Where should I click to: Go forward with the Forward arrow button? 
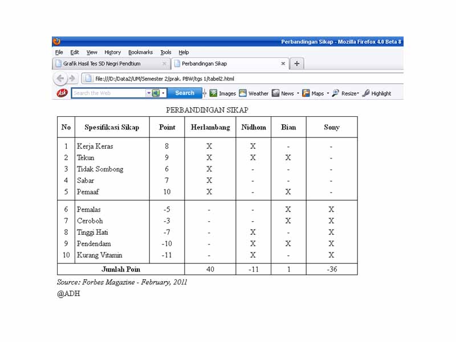72,79
